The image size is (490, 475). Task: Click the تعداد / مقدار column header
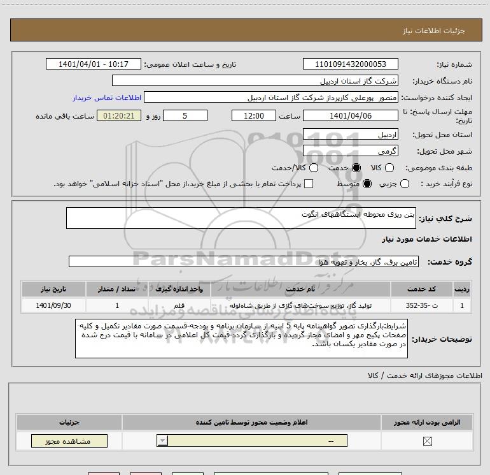(x=117, y=289)
